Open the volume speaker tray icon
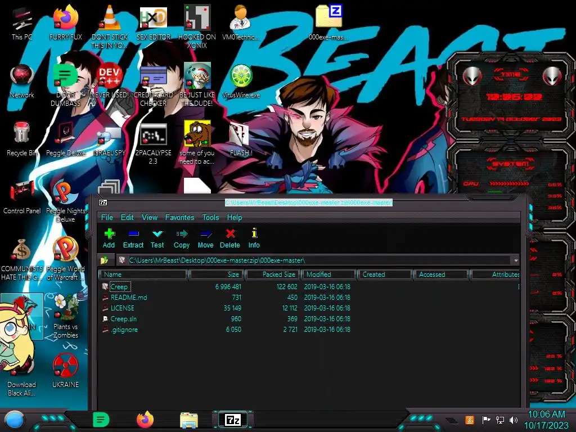This screenshot has width=576, height=432. (514, 420)
